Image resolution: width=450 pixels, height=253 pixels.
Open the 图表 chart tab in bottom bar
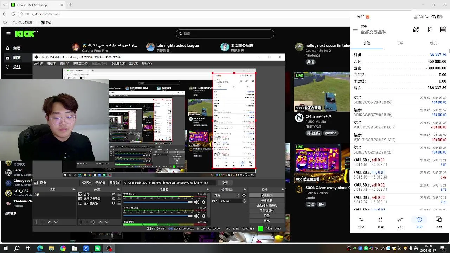380,223
